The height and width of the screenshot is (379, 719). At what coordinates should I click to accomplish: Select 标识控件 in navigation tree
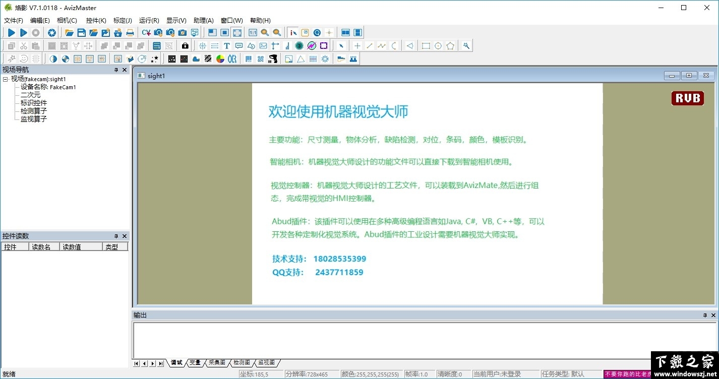coord(34,103)
